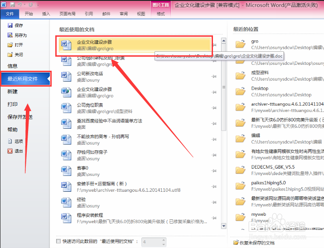Click the Word icon in the title bar
Viewport: 324px width, 248px height.
(4, 5)
